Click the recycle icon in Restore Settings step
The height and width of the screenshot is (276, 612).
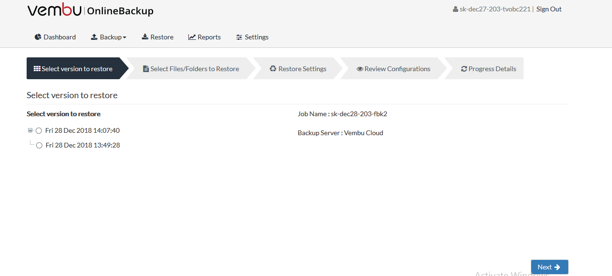coord(273,69)
